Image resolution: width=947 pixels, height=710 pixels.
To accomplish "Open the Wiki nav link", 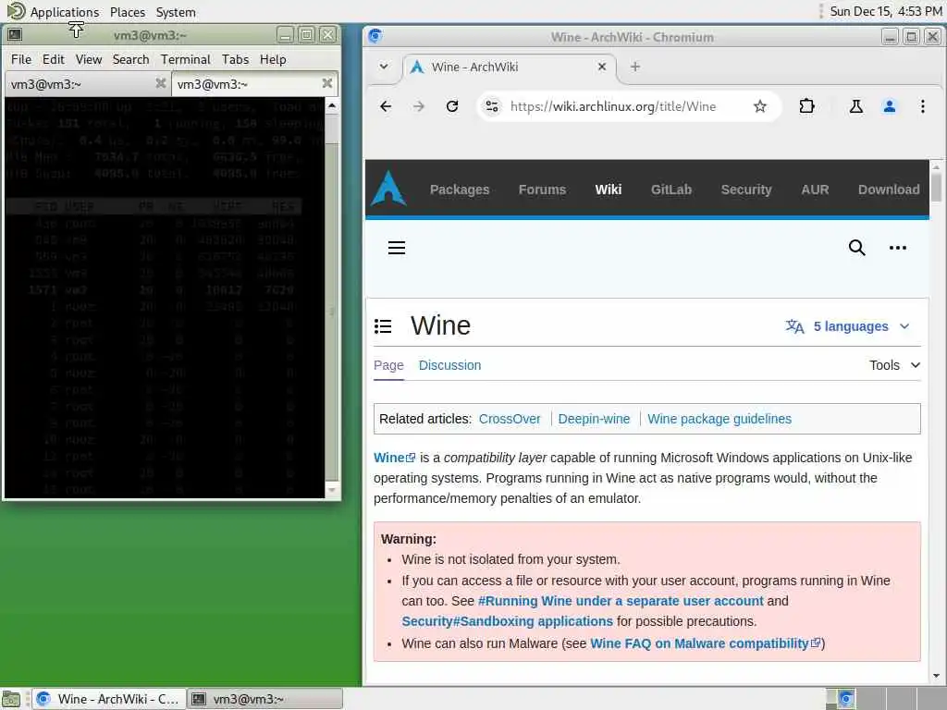I will (x=609, y=190).
